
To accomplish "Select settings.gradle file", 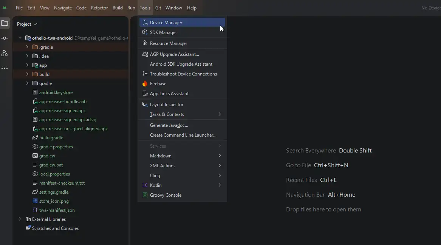I will 54,192.
